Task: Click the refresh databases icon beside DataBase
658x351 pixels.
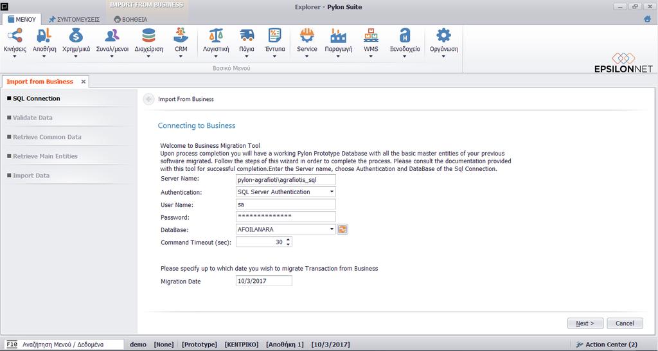Action: coord(342,230)
